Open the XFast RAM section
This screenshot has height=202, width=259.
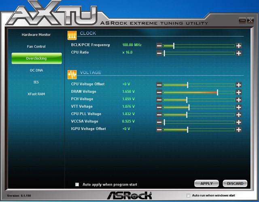pyautogui.click(x=36, y=94)
